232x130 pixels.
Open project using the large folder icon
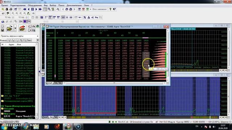(x=9, y=28)
